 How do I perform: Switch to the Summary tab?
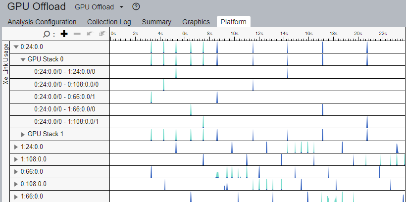[156, 22]
